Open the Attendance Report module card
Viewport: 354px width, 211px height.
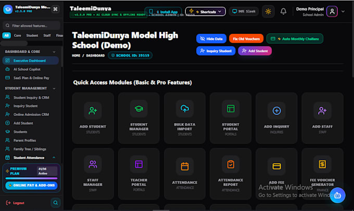pyautogui.click(x=231, y=174)
